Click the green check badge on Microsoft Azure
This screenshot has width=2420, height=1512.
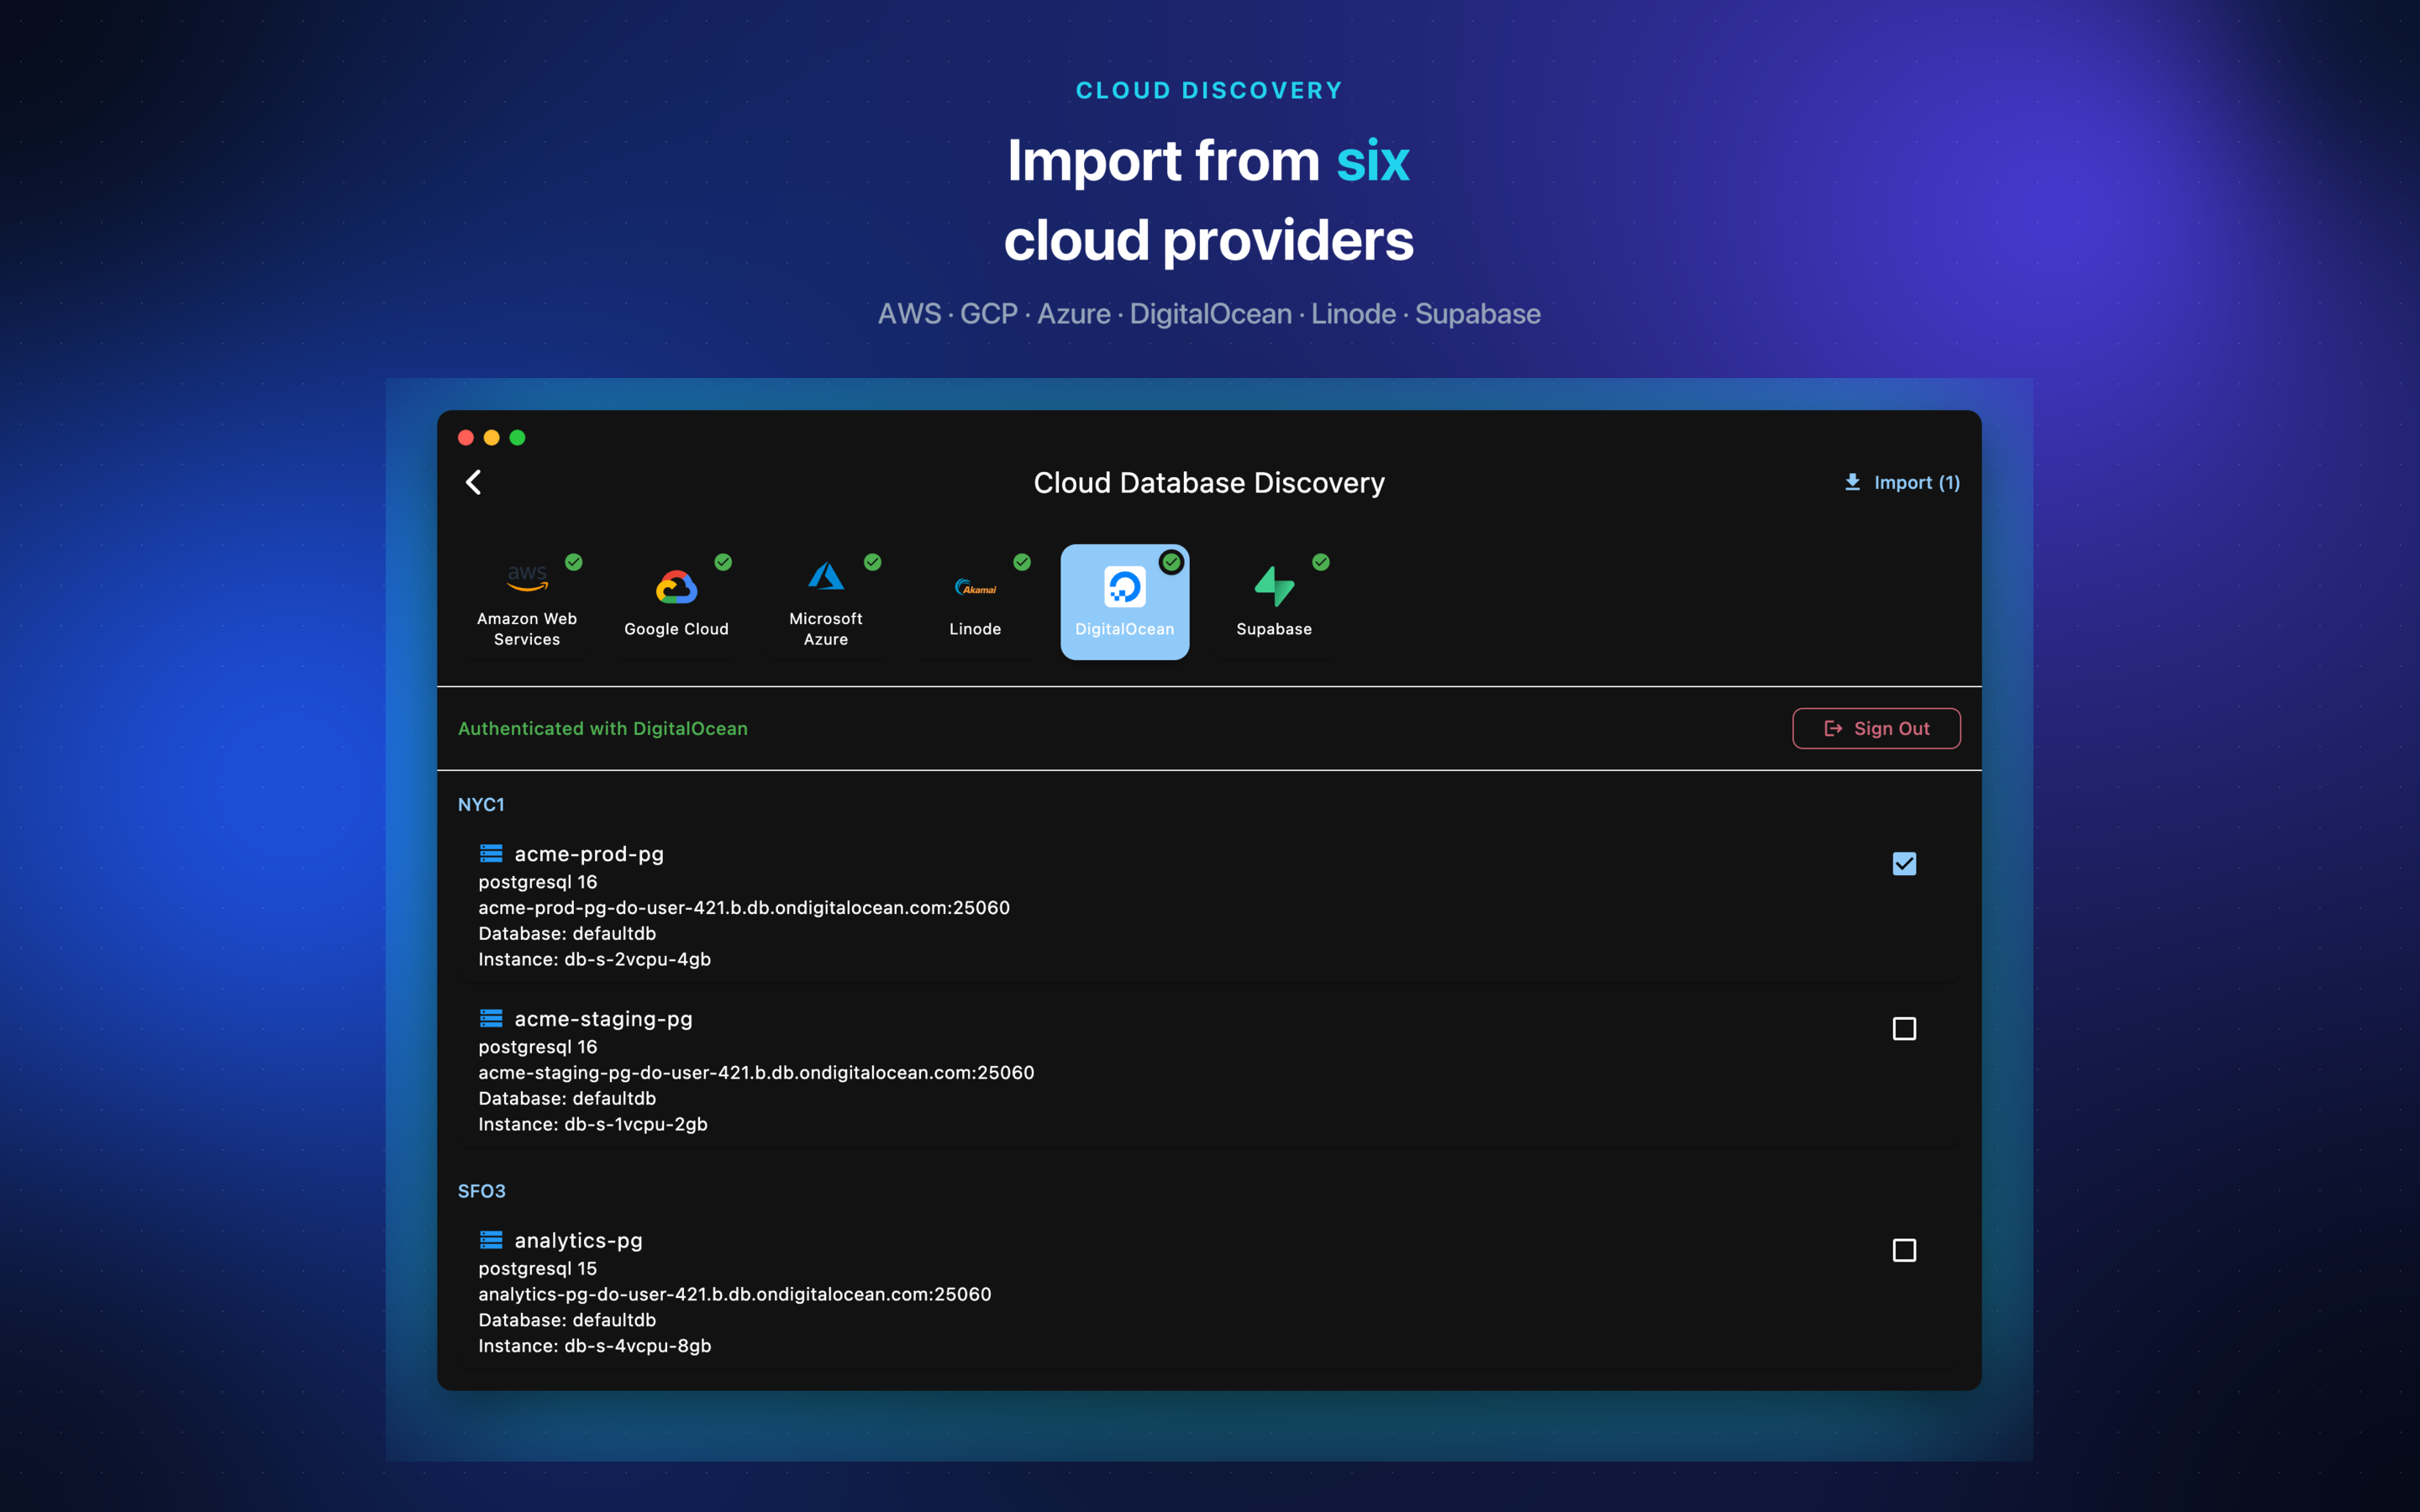point(873,562)
